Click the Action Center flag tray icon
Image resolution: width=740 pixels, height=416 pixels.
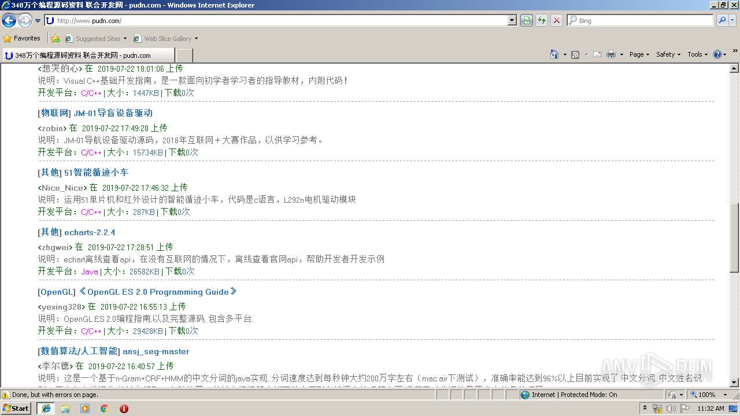(685, 408)
